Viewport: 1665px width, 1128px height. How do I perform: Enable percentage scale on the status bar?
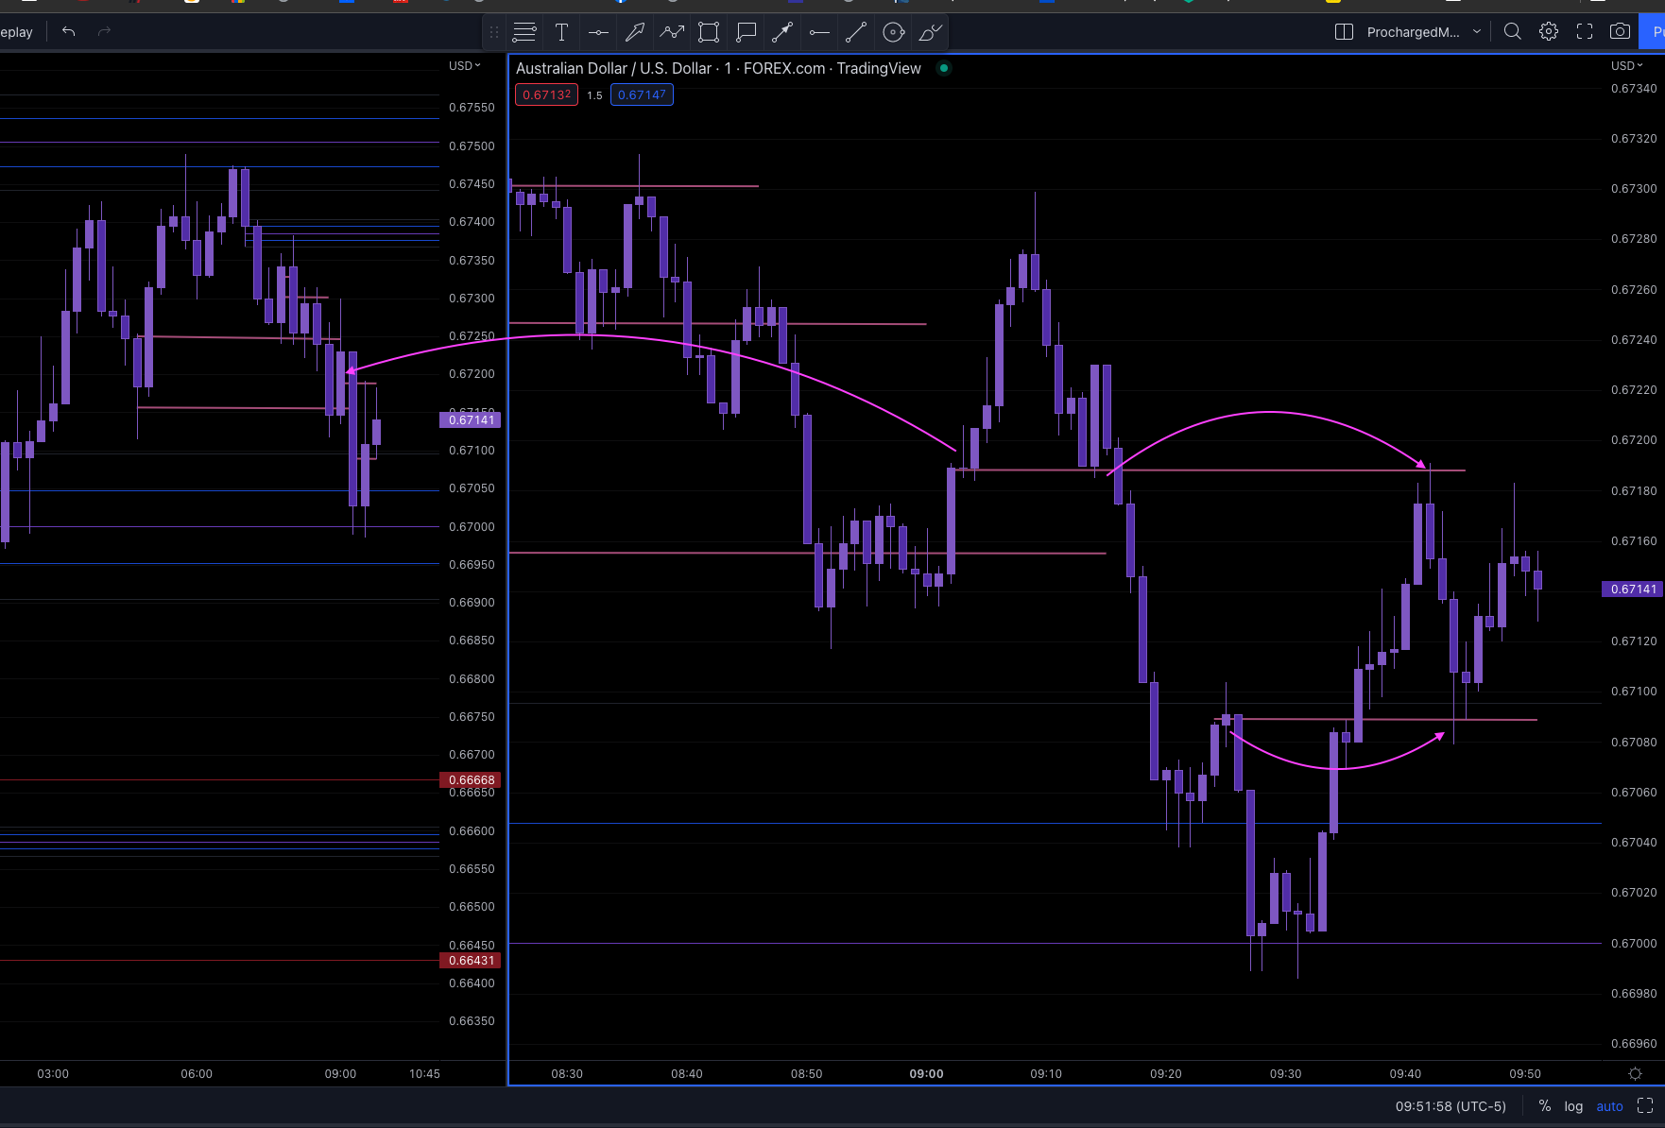click(1545, 1106)
